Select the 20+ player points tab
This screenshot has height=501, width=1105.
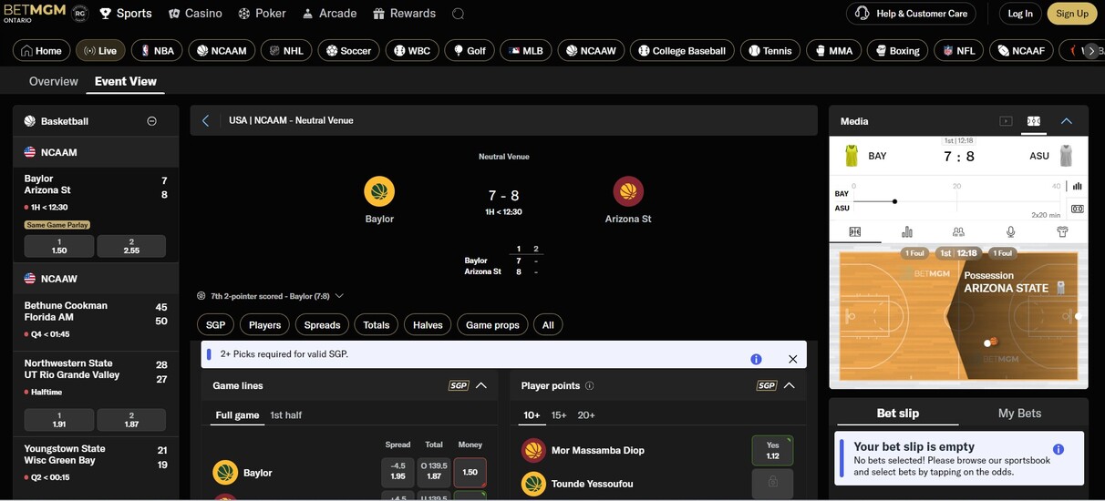pos(586,415)
